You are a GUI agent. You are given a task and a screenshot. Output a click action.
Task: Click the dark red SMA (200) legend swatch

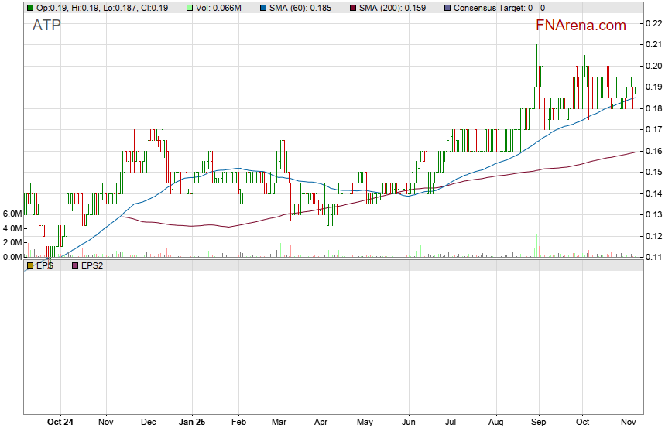pyautogui.click(x=354, y=8)
